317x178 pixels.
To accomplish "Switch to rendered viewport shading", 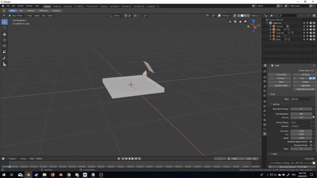I will pos(249,15).
